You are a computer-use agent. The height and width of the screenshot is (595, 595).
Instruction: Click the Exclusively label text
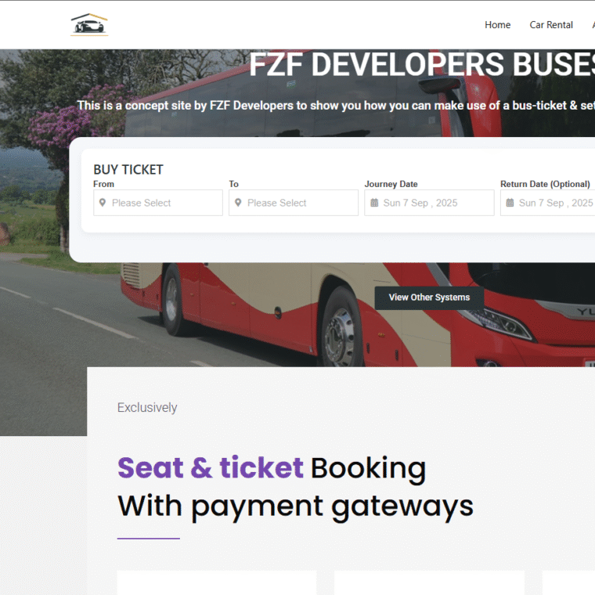pos(147,408)
